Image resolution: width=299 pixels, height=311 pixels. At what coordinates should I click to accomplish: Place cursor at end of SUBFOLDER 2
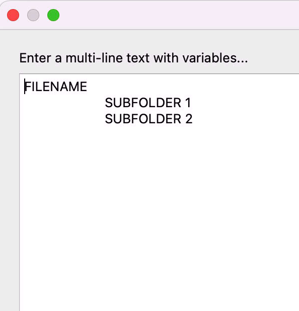[x=193, y=119]
